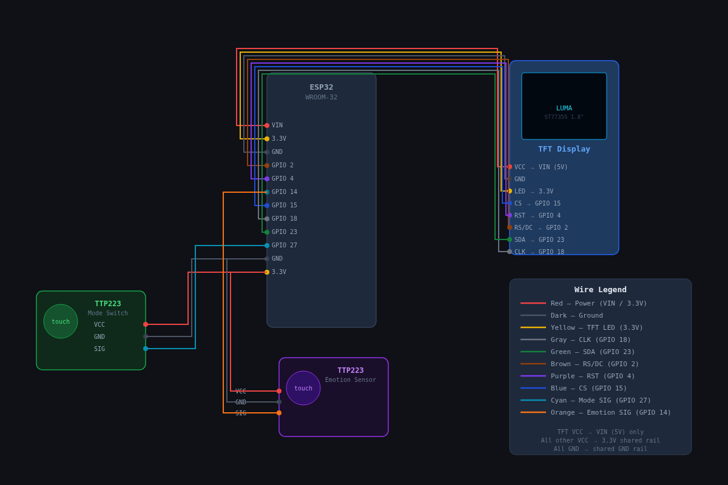Screen dimensions: 728x485
Task: Click the purple touch pad on Emotion Sensor
Action: click(x=303, y=388)
